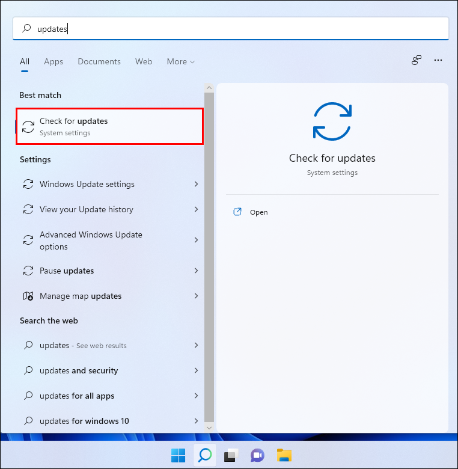Click the results list scrollbar thumb
458x469 pixels.
pyautogui.click(x=209, y=257)
